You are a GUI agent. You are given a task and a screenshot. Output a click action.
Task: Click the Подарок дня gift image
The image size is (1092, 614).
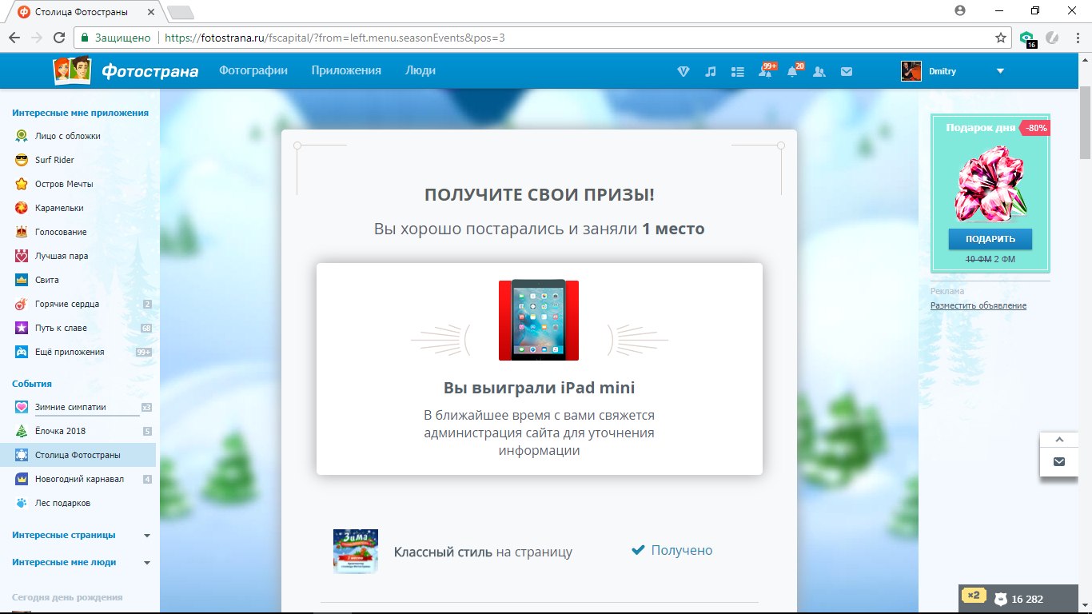(990, 182)
